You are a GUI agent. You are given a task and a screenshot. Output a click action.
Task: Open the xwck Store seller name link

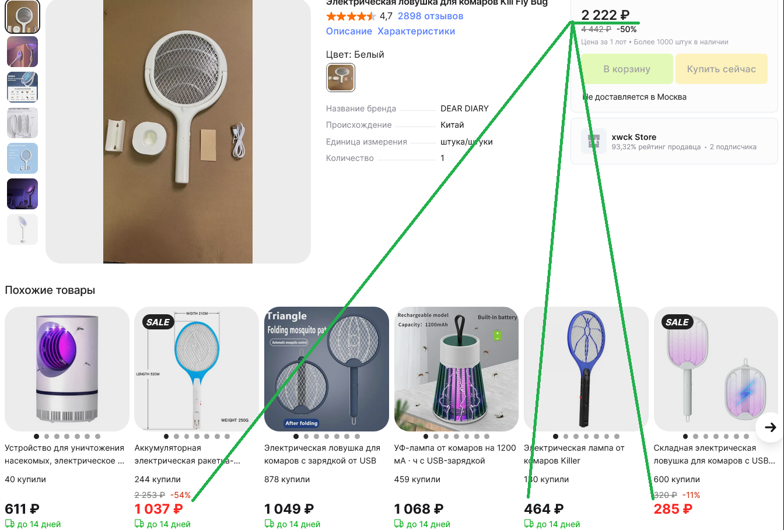click(634, 137)
